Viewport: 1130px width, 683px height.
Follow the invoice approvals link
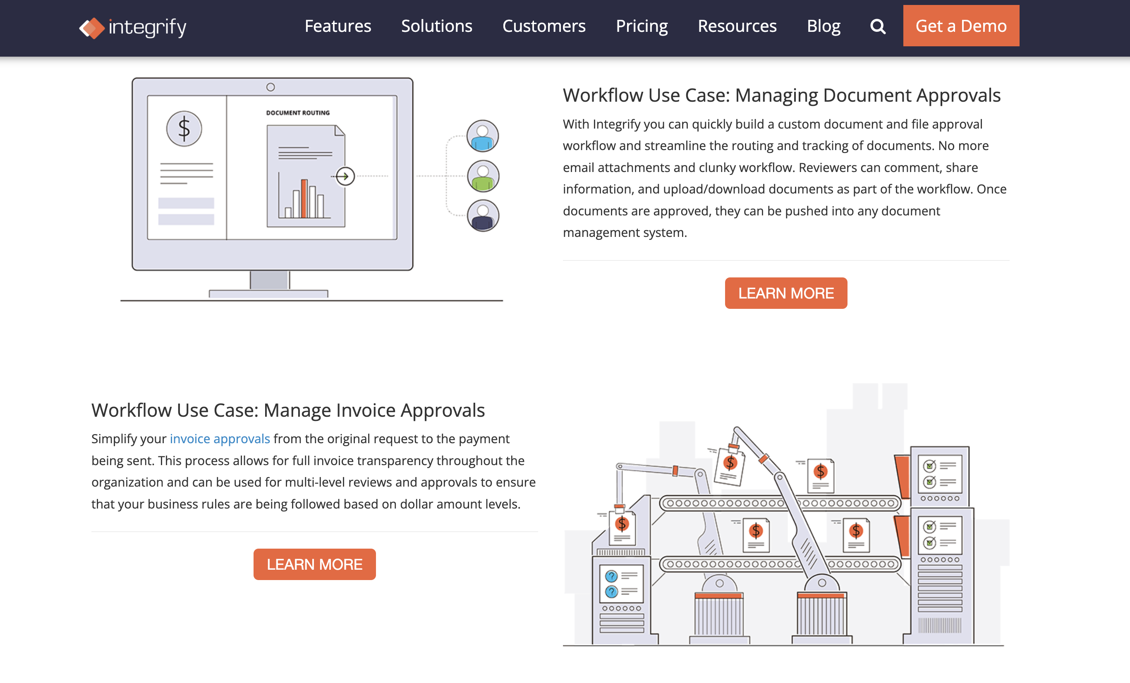(220, 439)
